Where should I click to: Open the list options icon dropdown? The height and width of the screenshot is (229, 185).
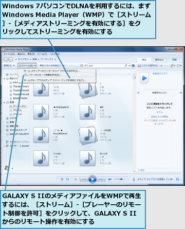pyautogui.click(x=173, y=65)
